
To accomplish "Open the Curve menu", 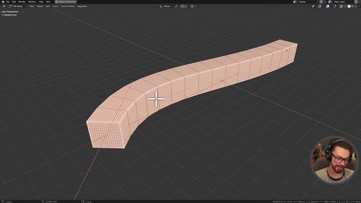I will click(x=55, y=6).
